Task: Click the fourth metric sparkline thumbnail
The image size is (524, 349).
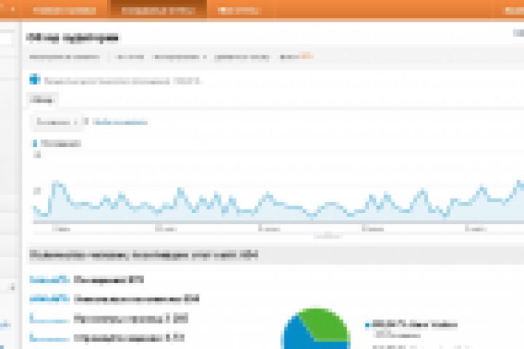Action: tap(49, 337)
